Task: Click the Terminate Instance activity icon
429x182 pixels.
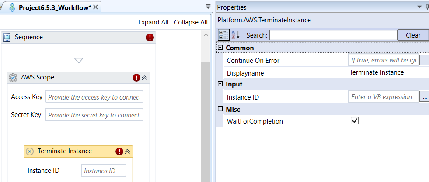Action: click(30, 151)
